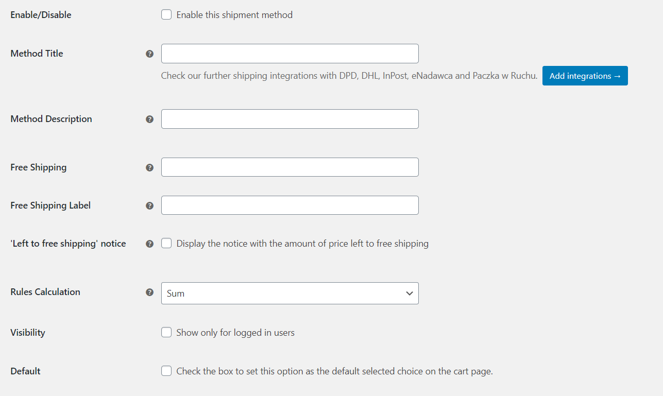Click the default cart page choice label text

335,371
